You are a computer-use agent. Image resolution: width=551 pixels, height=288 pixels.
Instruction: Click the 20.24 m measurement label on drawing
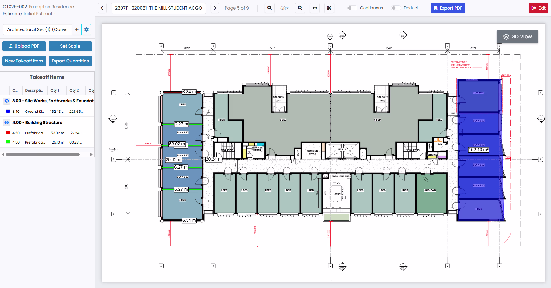(213, 159)
